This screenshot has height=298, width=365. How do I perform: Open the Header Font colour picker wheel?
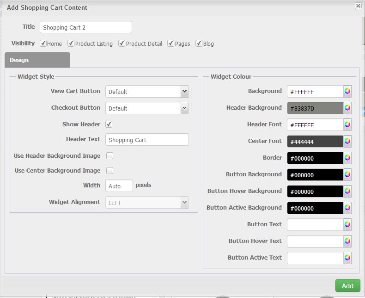(347, 124)
